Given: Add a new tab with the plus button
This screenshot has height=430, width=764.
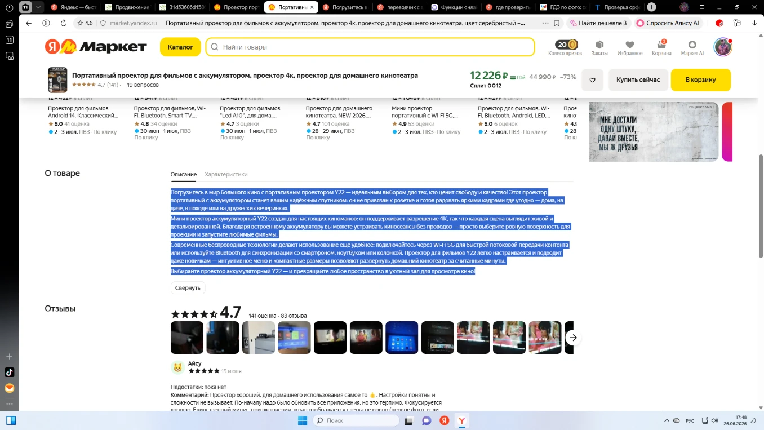Looking at the screenshot, I should tap(652, 7).
